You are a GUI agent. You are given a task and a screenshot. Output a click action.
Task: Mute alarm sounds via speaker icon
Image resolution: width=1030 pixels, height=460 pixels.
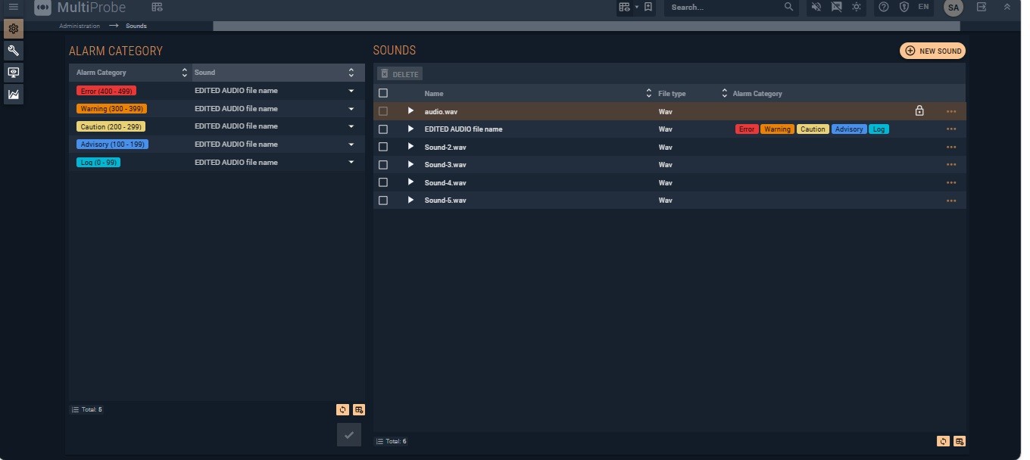(x=816, y=7)
